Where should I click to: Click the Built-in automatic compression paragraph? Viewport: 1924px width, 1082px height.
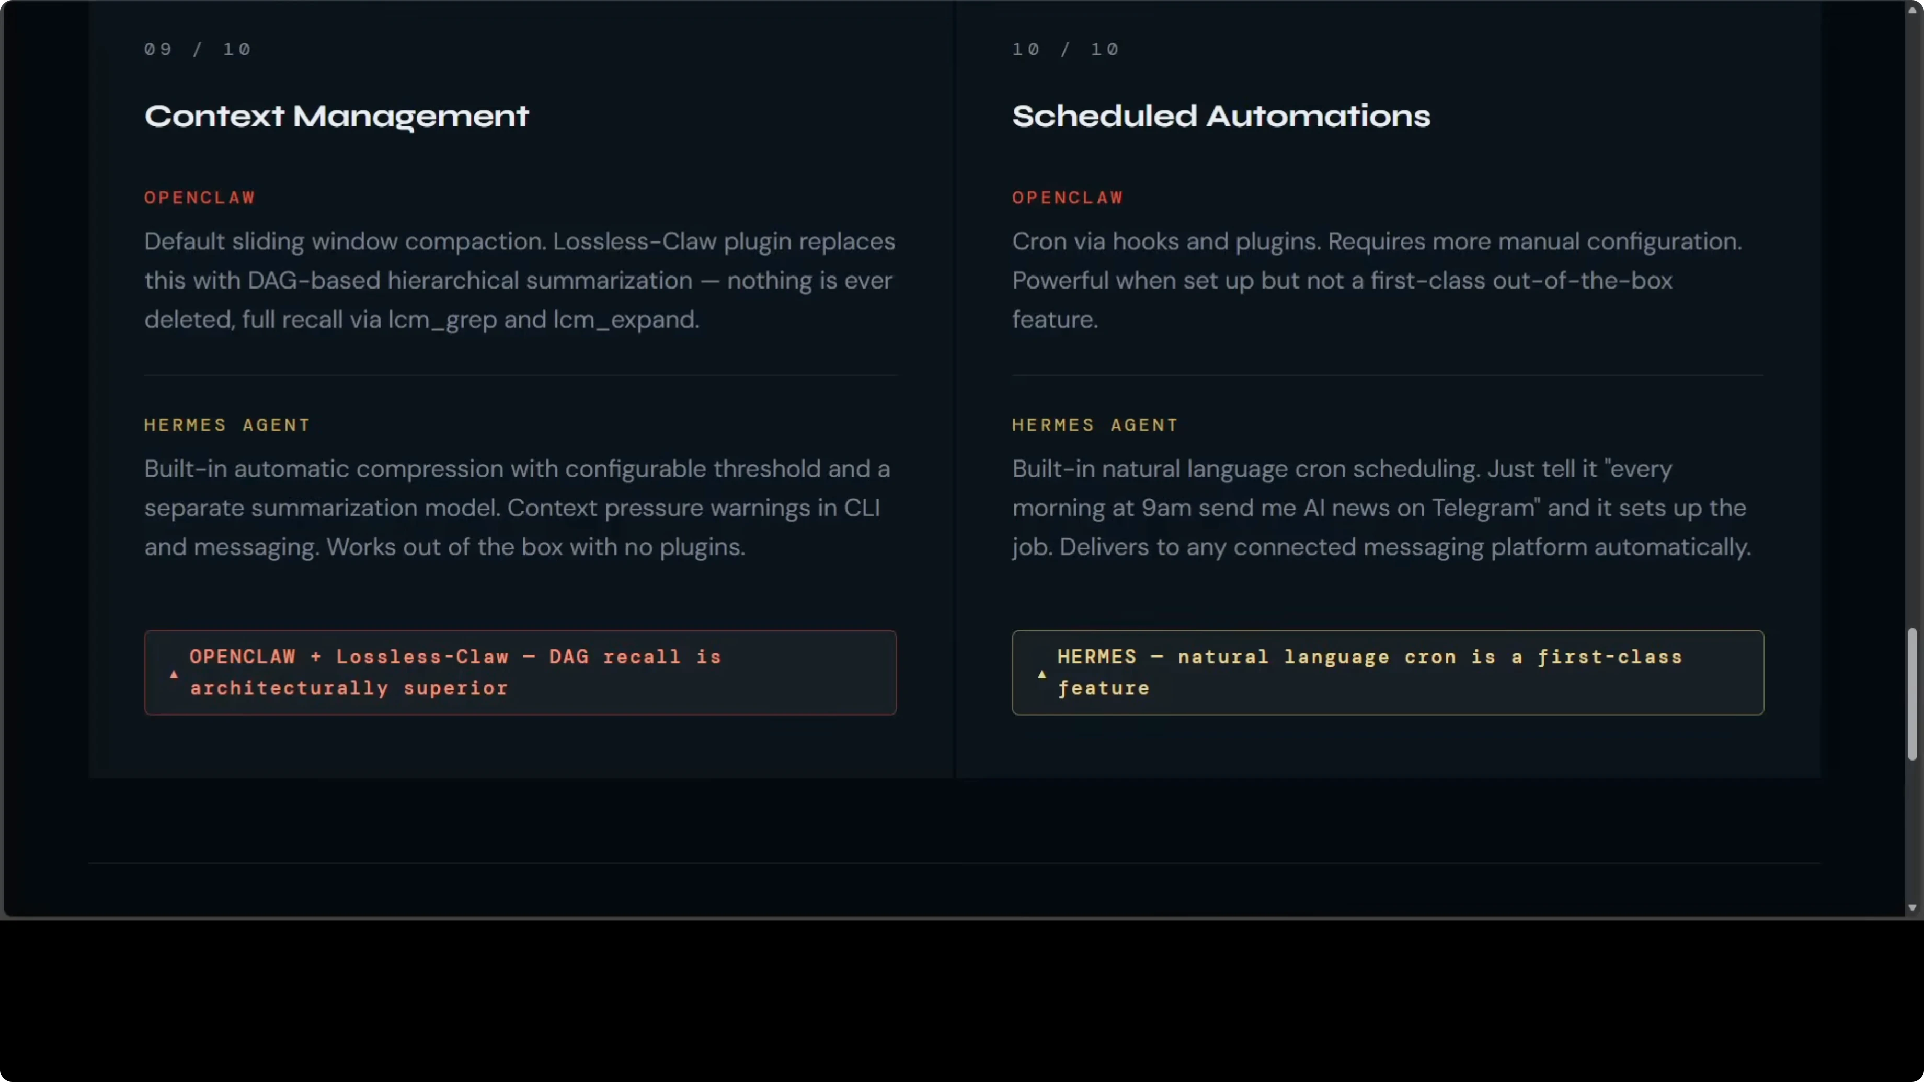click(517, 508)
